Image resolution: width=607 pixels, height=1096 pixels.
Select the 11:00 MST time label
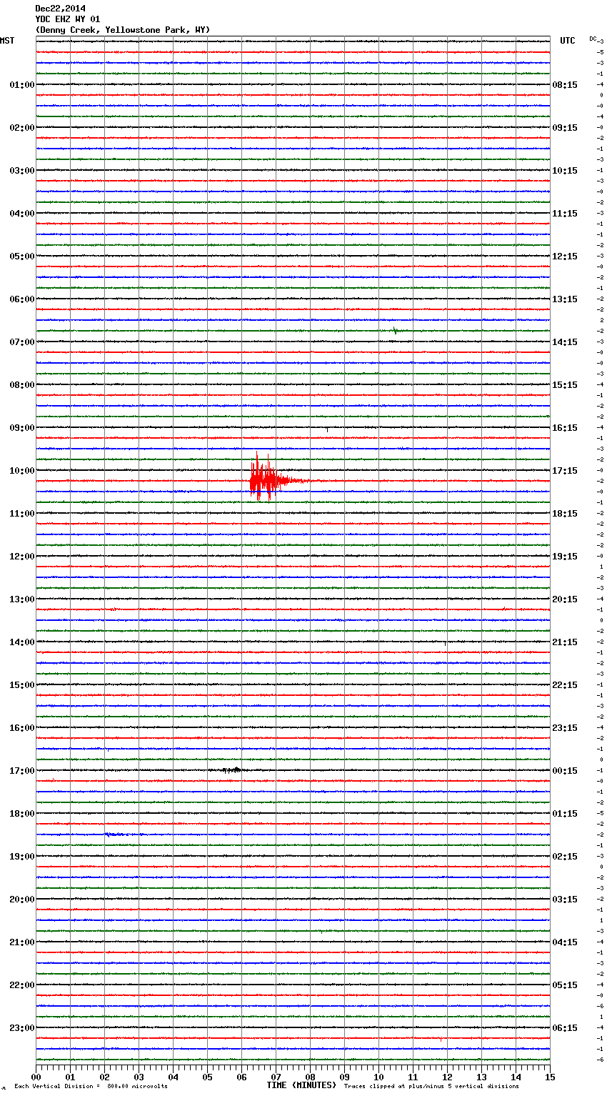click(22, 514)
